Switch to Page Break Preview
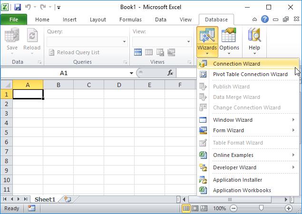The image size is (302, 214). [x=204, y=208]
